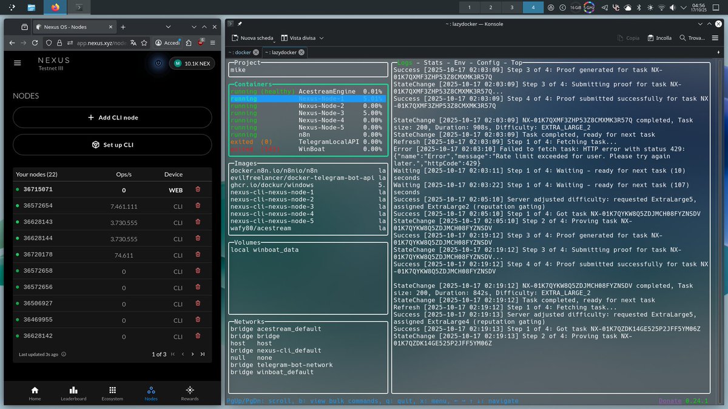Screen dimensions: 728x409
Task: Open the 10.1K NEX account balance button
Action: [191, 63]
